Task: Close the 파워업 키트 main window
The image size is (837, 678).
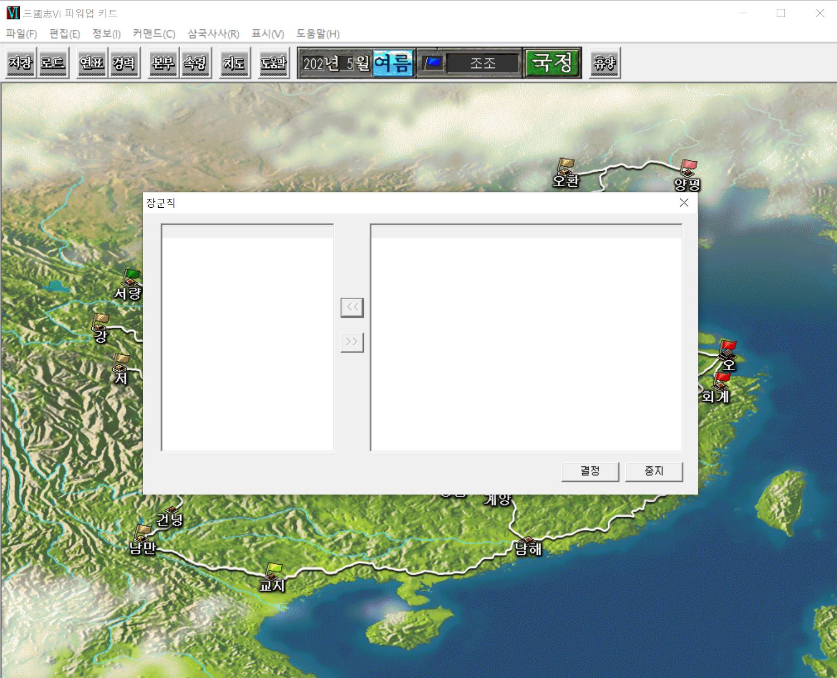Action: [x=820, y=13]
